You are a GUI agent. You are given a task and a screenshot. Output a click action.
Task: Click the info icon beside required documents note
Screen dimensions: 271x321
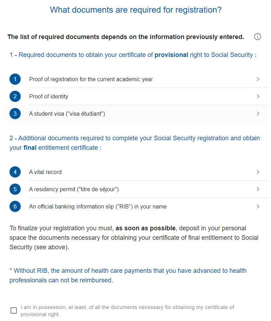[x=257, y=37]
